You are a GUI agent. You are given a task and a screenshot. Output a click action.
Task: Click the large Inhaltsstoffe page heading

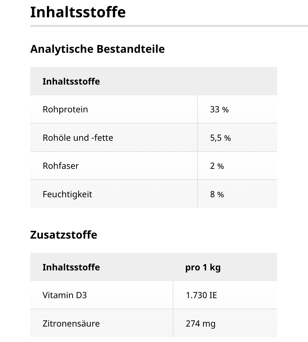click(78, 12)
